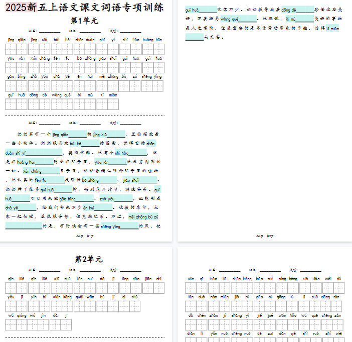Screen dimensions: 352x342
Task: Click 'xié tiáo' pinyin label
Action: pos(310,279)
